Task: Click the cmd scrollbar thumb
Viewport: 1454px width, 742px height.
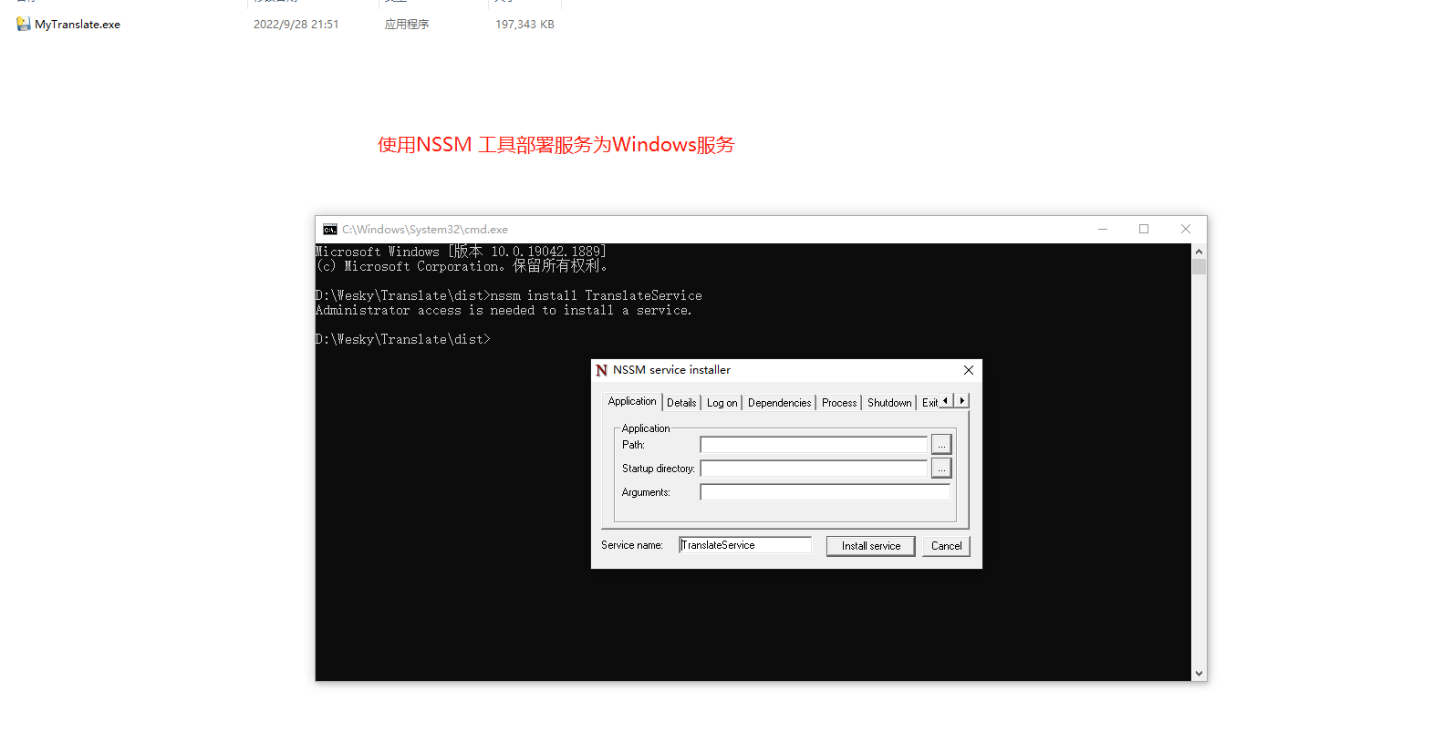Action: 1200,266
